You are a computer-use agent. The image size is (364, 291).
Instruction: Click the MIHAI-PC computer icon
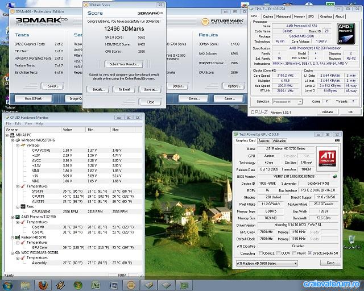(12, 135)
